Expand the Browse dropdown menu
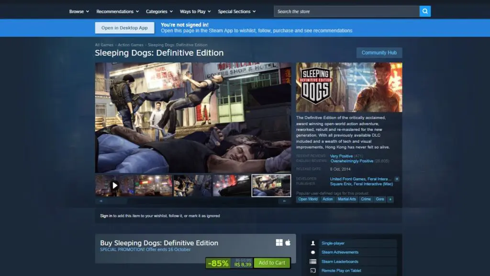The width and height of the screenshot is (490, 276). [79, 11]
